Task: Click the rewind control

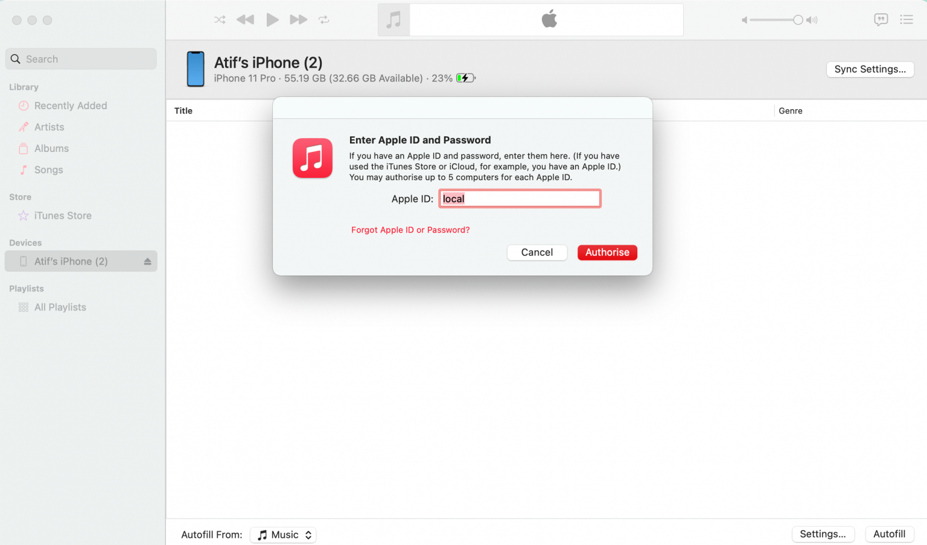Action: point(245,19)
